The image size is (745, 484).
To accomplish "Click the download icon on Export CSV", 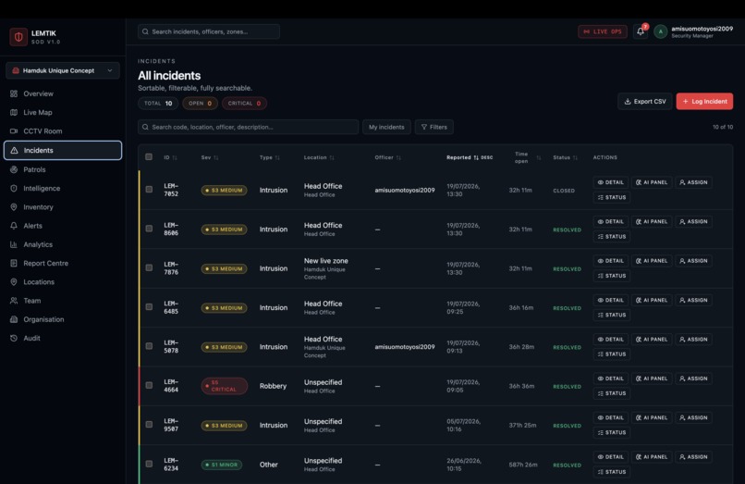I will (x=628, y=102).
